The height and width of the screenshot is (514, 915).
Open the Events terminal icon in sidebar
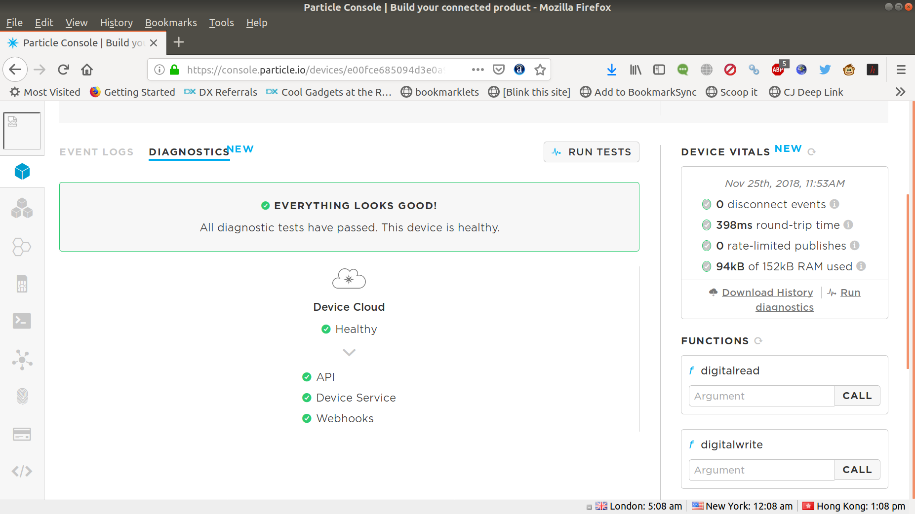(x=22, y=321)
